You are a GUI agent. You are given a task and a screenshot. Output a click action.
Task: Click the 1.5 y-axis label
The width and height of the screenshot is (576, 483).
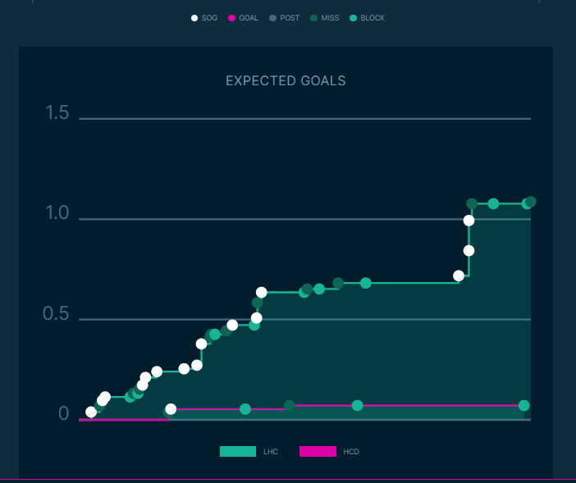(x=57, y=113)
